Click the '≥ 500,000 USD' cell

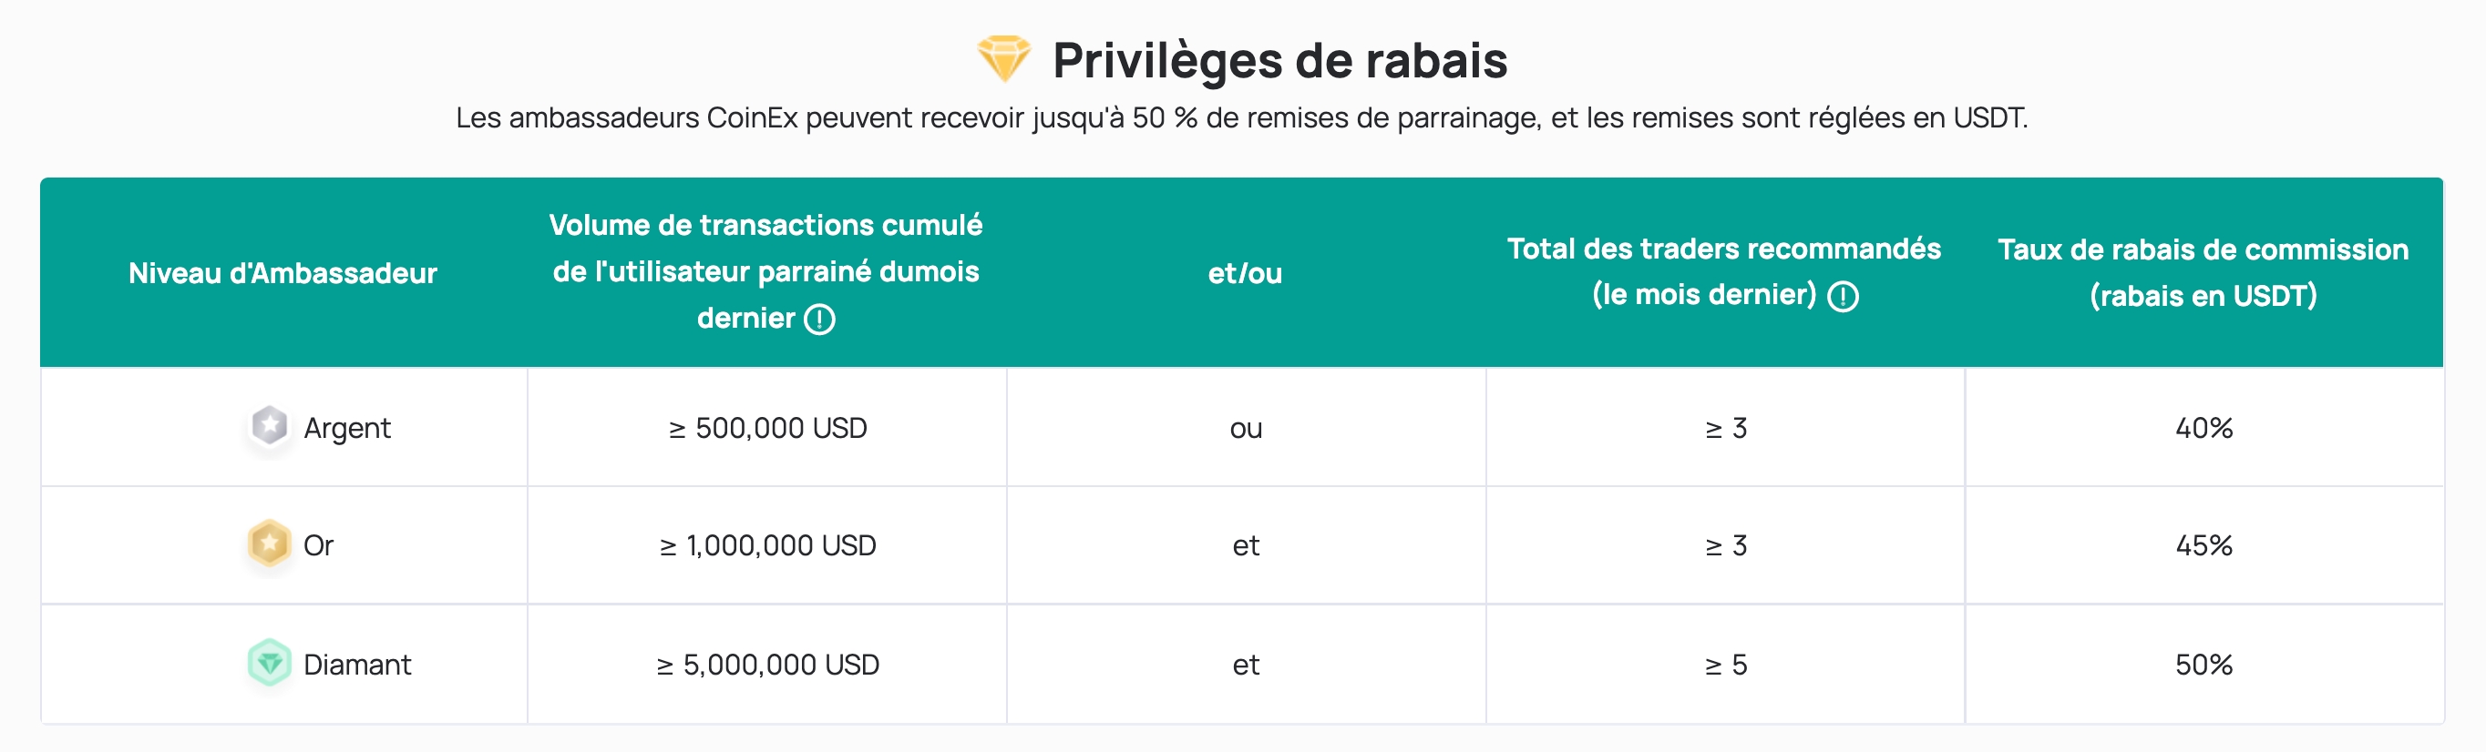click(x=767, y=428)
